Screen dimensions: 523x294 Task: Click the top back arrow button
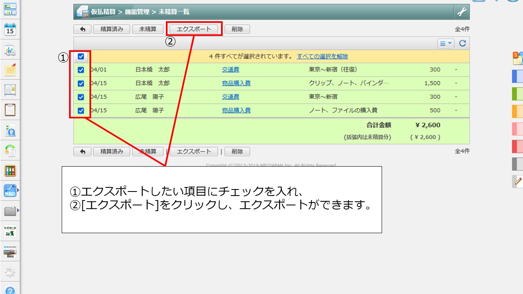pos(83,29)
